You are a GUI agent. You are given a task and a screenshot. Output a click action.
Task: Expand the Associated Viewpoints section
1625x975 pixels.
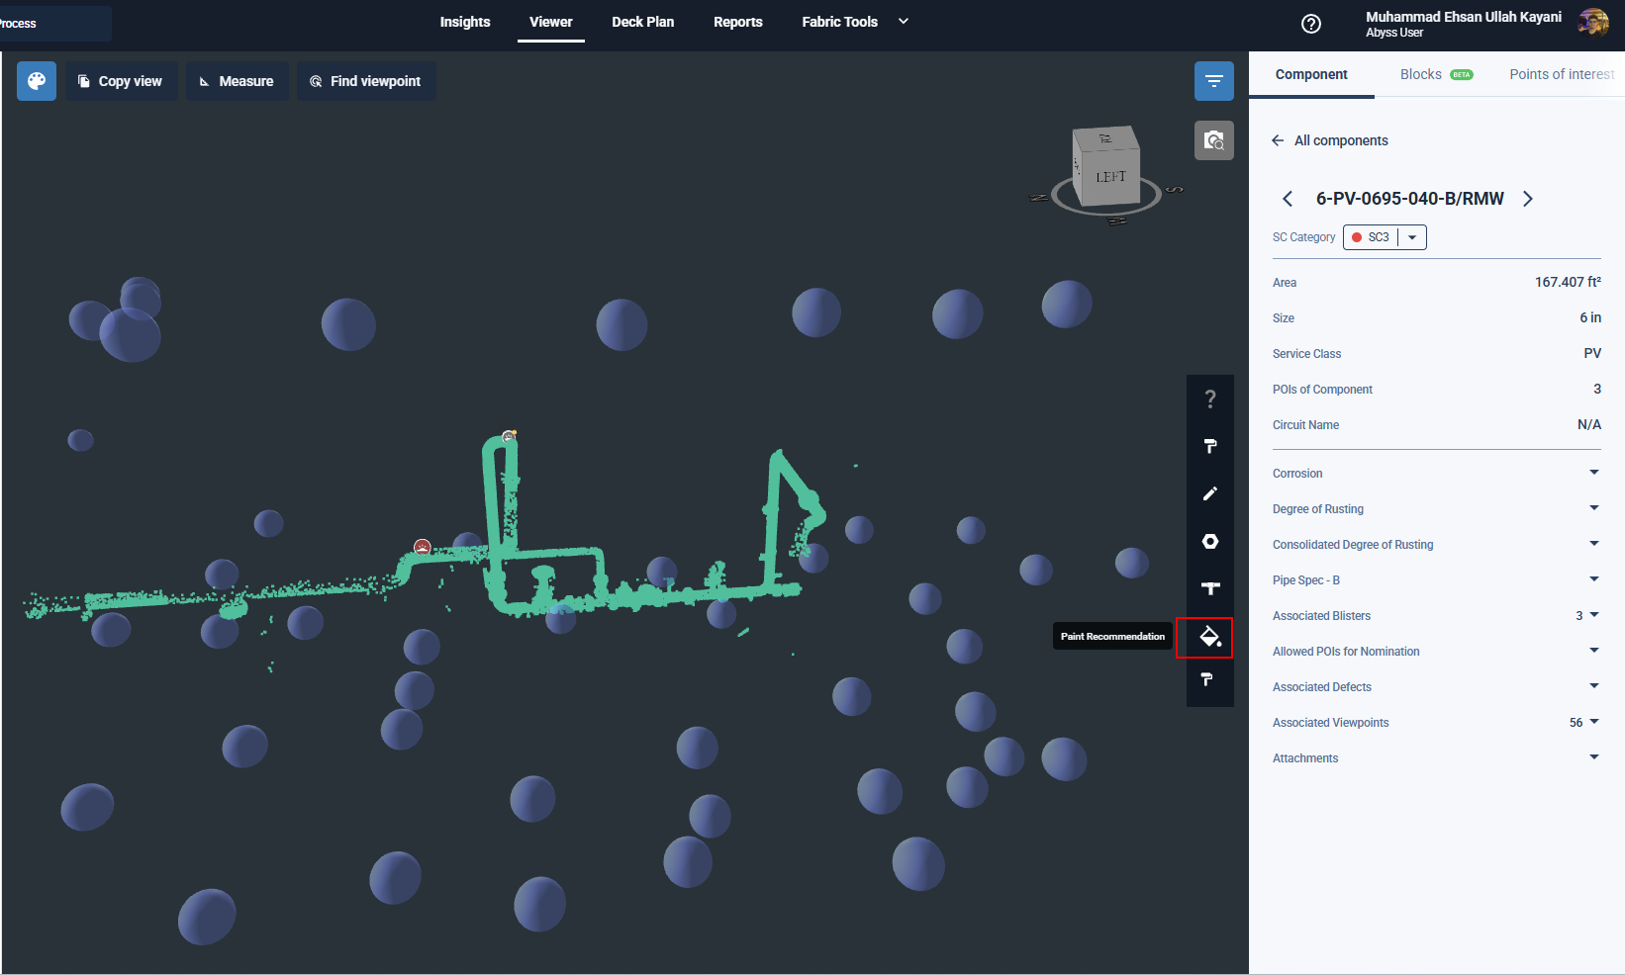click(x=1593, y=722)
